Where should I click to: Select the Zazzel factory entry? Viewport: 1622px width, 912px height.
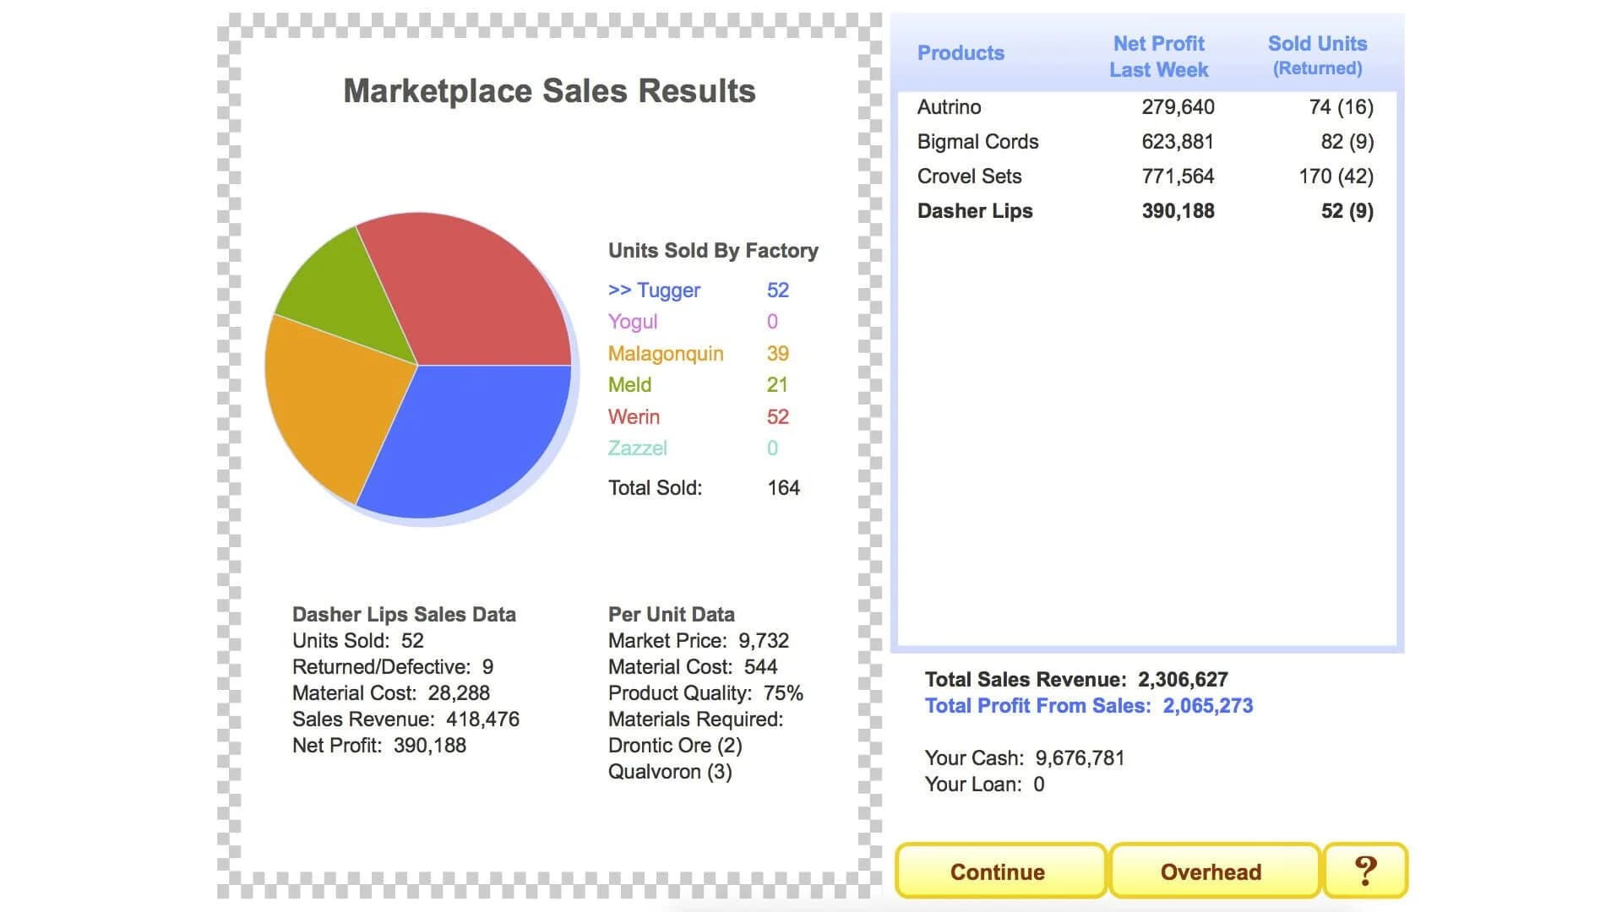635,448
